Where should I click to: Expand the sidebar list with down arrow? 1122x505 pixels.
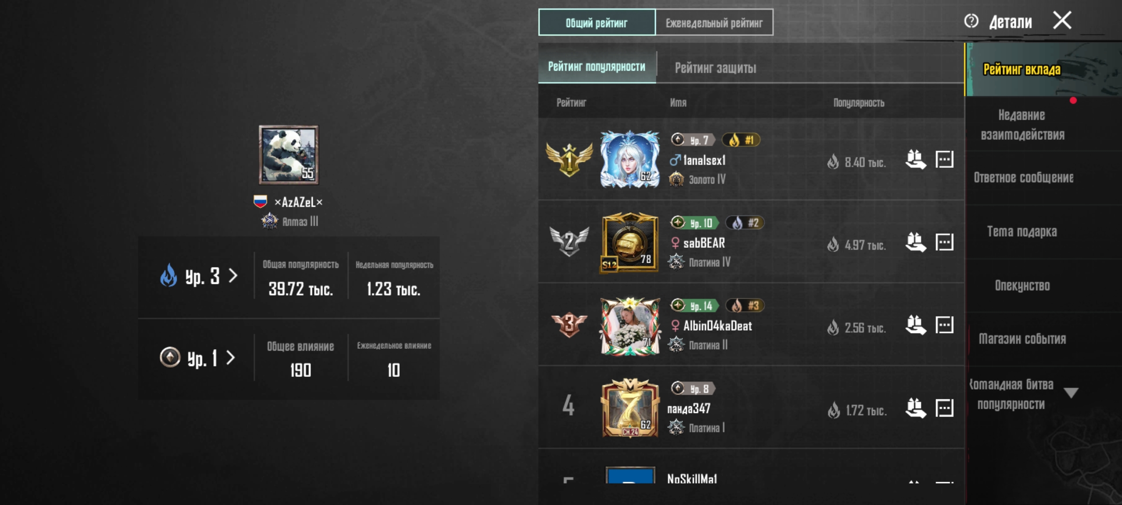click(1071, 392)
